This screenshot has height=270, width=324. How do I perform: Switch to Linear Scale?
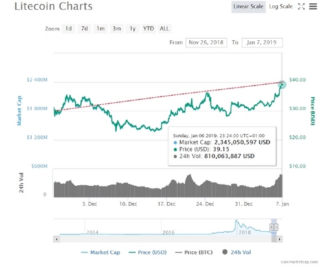(x=248, y=6)
